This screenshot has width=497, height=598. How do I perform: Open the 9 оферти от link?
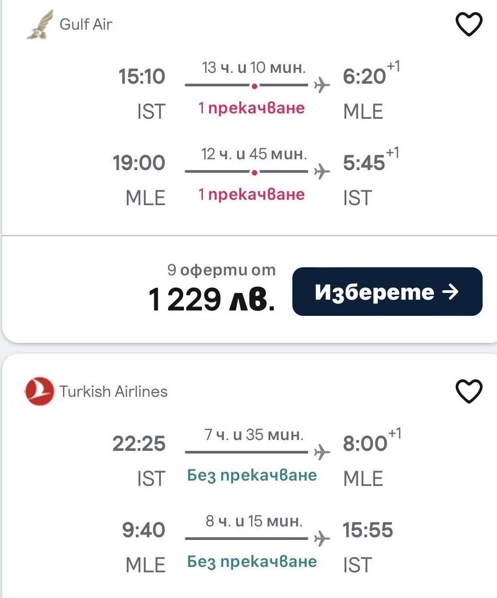(x=221, y=270)
